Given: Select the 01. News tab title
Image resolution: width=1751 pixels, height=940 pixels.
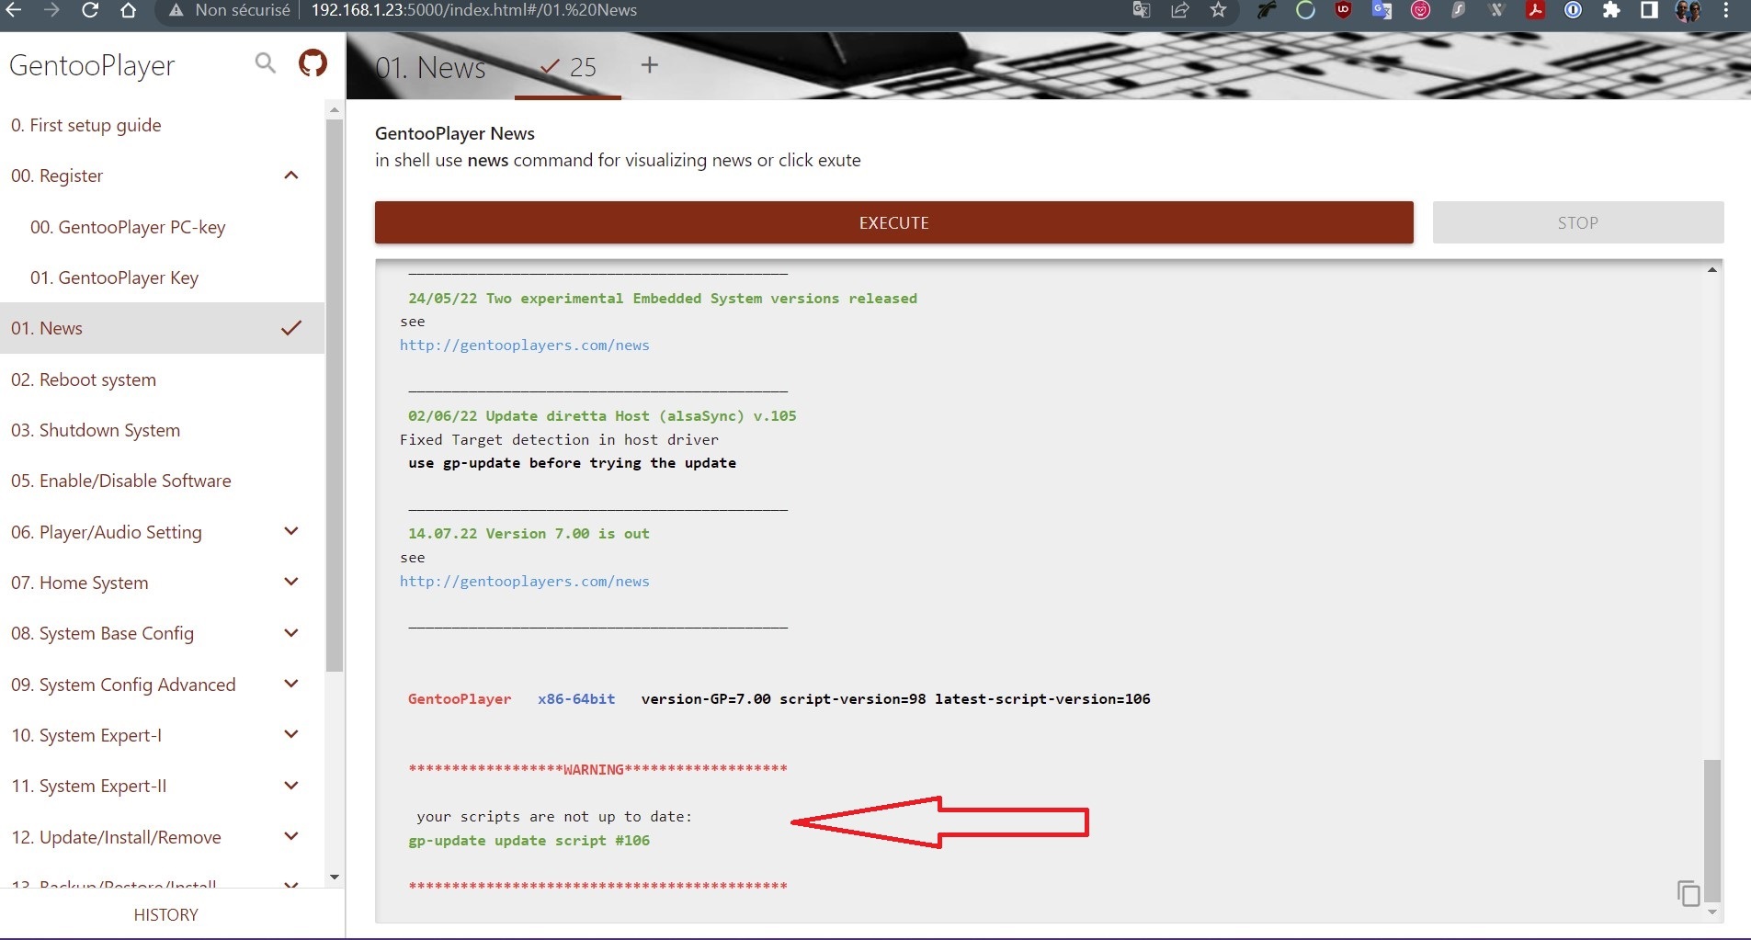Looking at the screenshot, I should coord(430,67).
